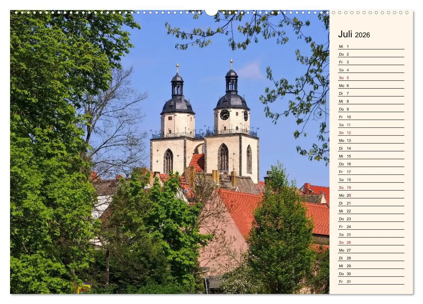Click the final date row Fr 31
Image resolution: width=423 pixels, height=304 pixels.
[344, 281]
